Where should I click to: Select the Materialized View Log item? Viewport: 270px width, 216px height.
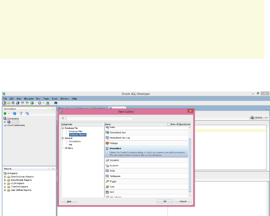tap(147, 138)
